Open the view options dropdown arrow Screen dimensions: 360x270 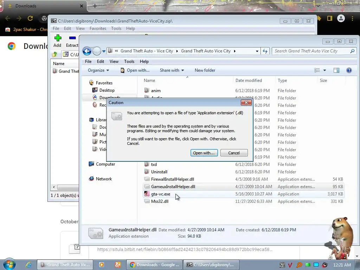point(324,70)
